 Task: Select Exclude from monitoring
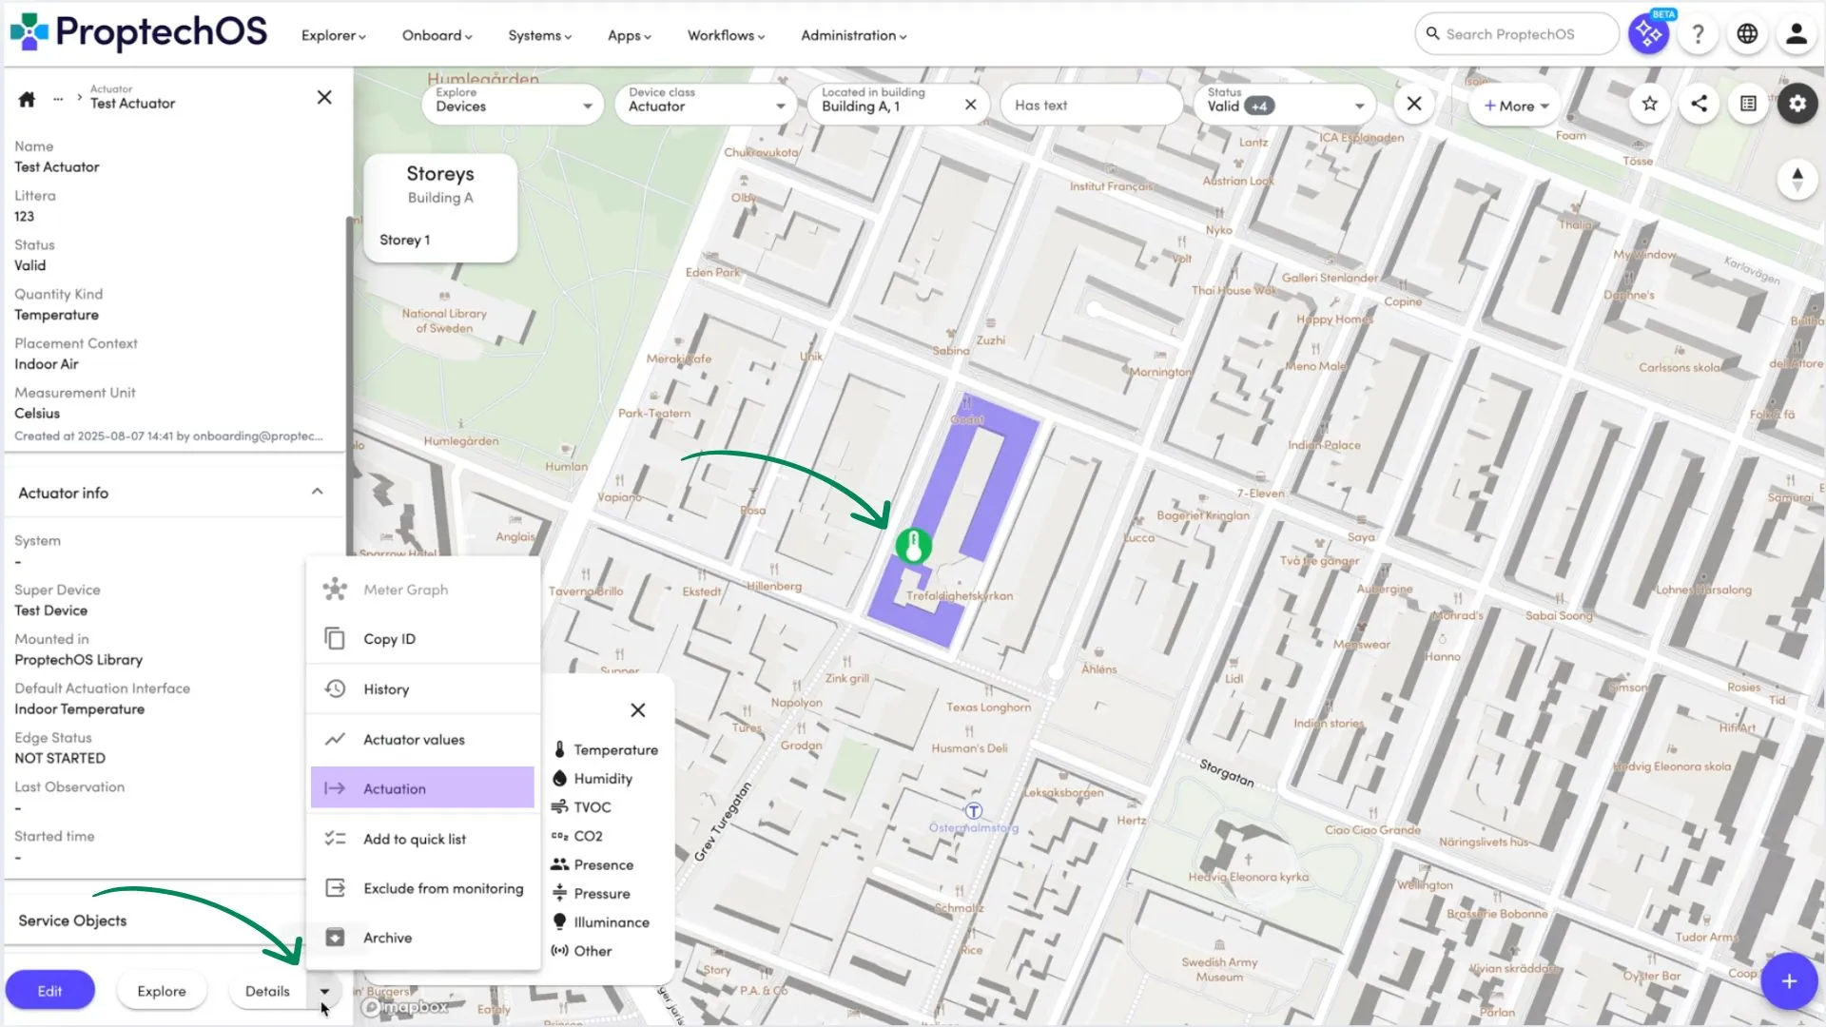pyautogui.click(x=423, y=888)
